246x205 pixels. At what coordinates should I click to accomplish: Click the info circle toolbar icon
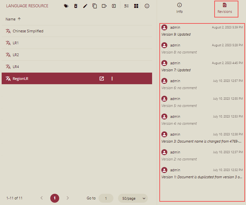click(x=147, y=6)
